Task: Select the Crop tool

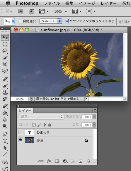Action: tap(5, 64)
